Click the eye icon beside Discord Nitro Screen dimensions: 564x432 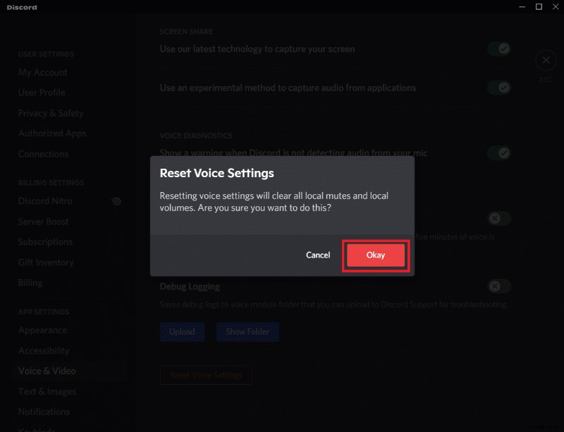click(116, 201)
